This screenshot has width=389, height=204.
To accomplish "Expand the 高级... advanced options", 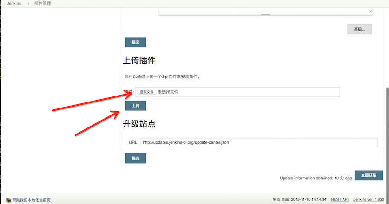I will (359, 29).
